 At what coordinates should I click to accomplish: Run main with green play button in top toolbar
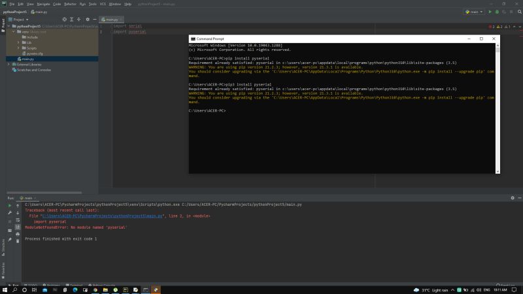[490, 12]
